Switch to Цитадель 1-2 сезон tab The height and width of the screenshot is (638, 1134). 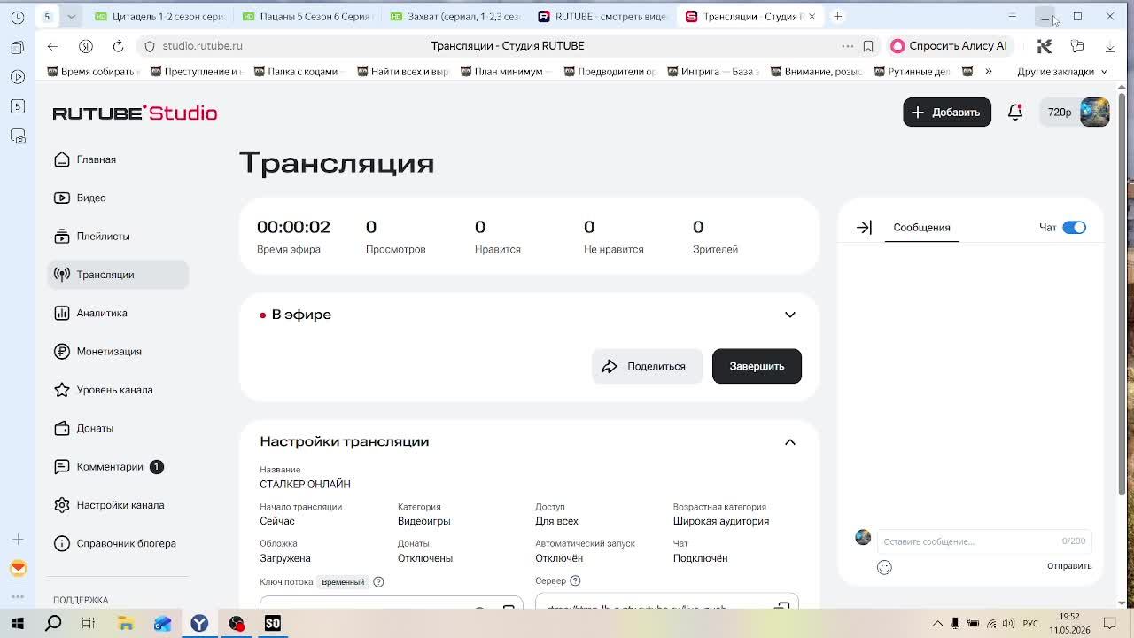pyautogui.click(x=159, y=17)
